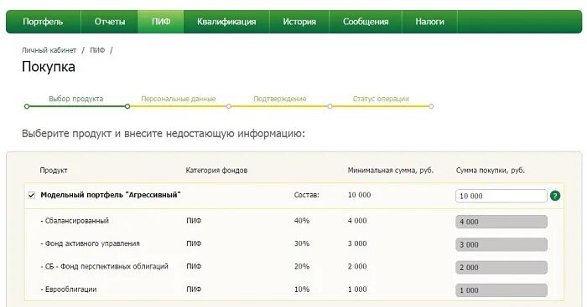Click the last progress marker after Статус операции
Viewport: 587px width, 307px height.
tap(431, 106)
